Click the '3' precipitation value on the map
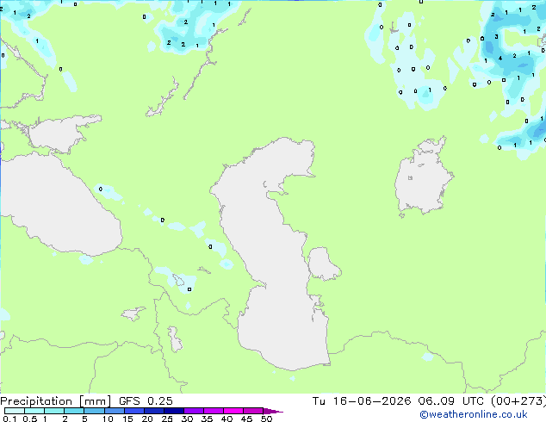The width and height of the screenshot is (546, 422). coord(496,36)
